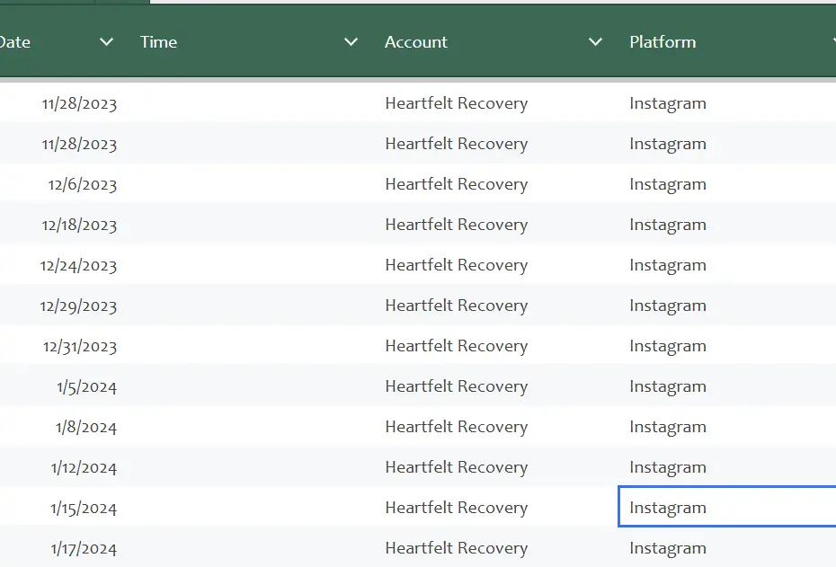Click Heartfelt Recovery in the 12/29/2023 row
Screen dimensions: 836x567
[x=457, y=306]
